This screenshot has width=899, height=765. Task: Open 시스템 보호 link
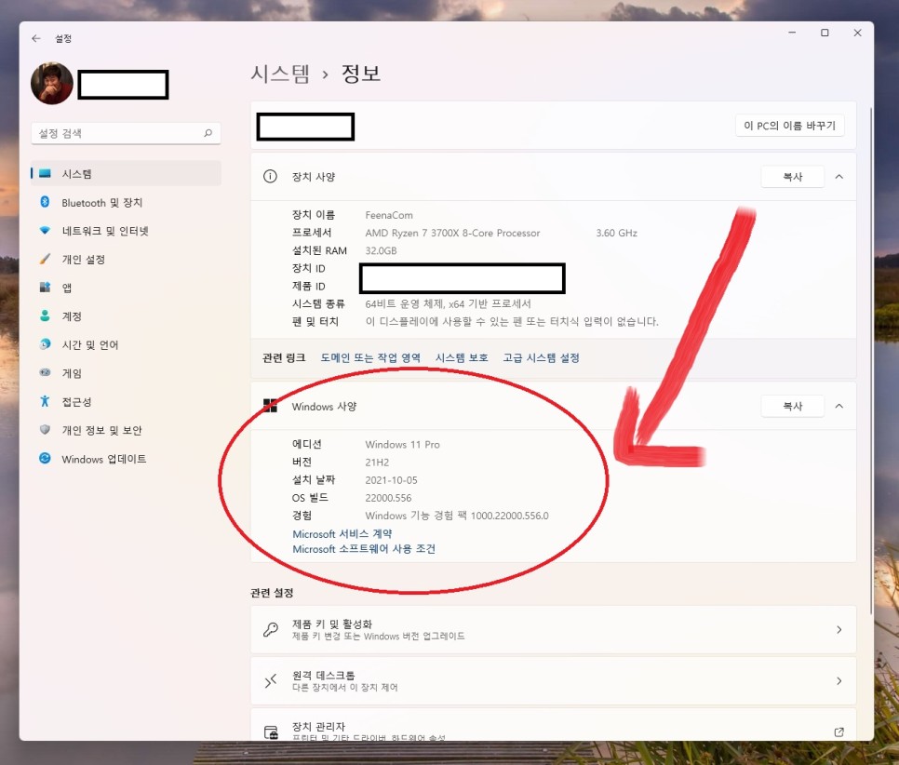point(462,358)
